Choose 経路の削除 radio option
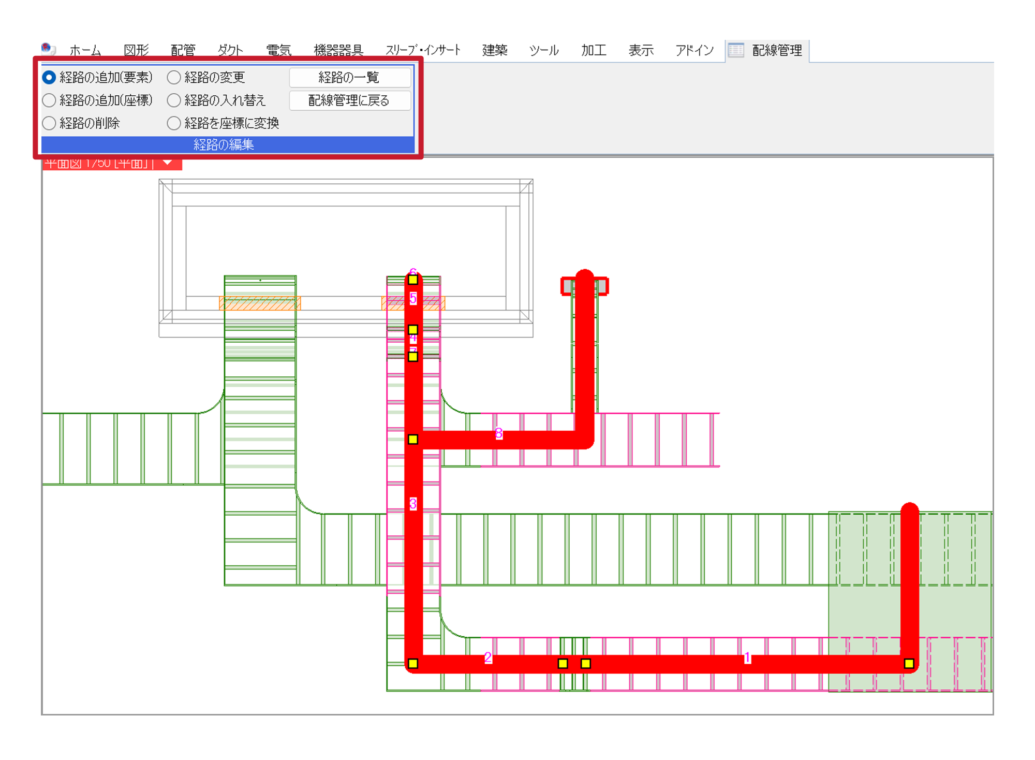Image resolution: width=1035 pixels, height=760 pixels. point(49,123)
